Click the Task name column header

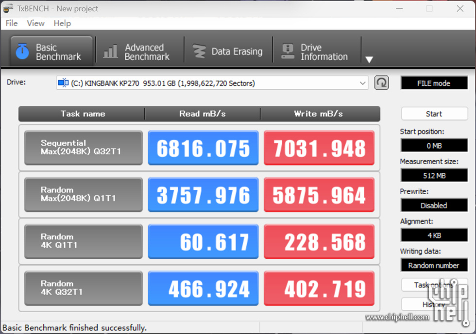(x=83, y=114)
